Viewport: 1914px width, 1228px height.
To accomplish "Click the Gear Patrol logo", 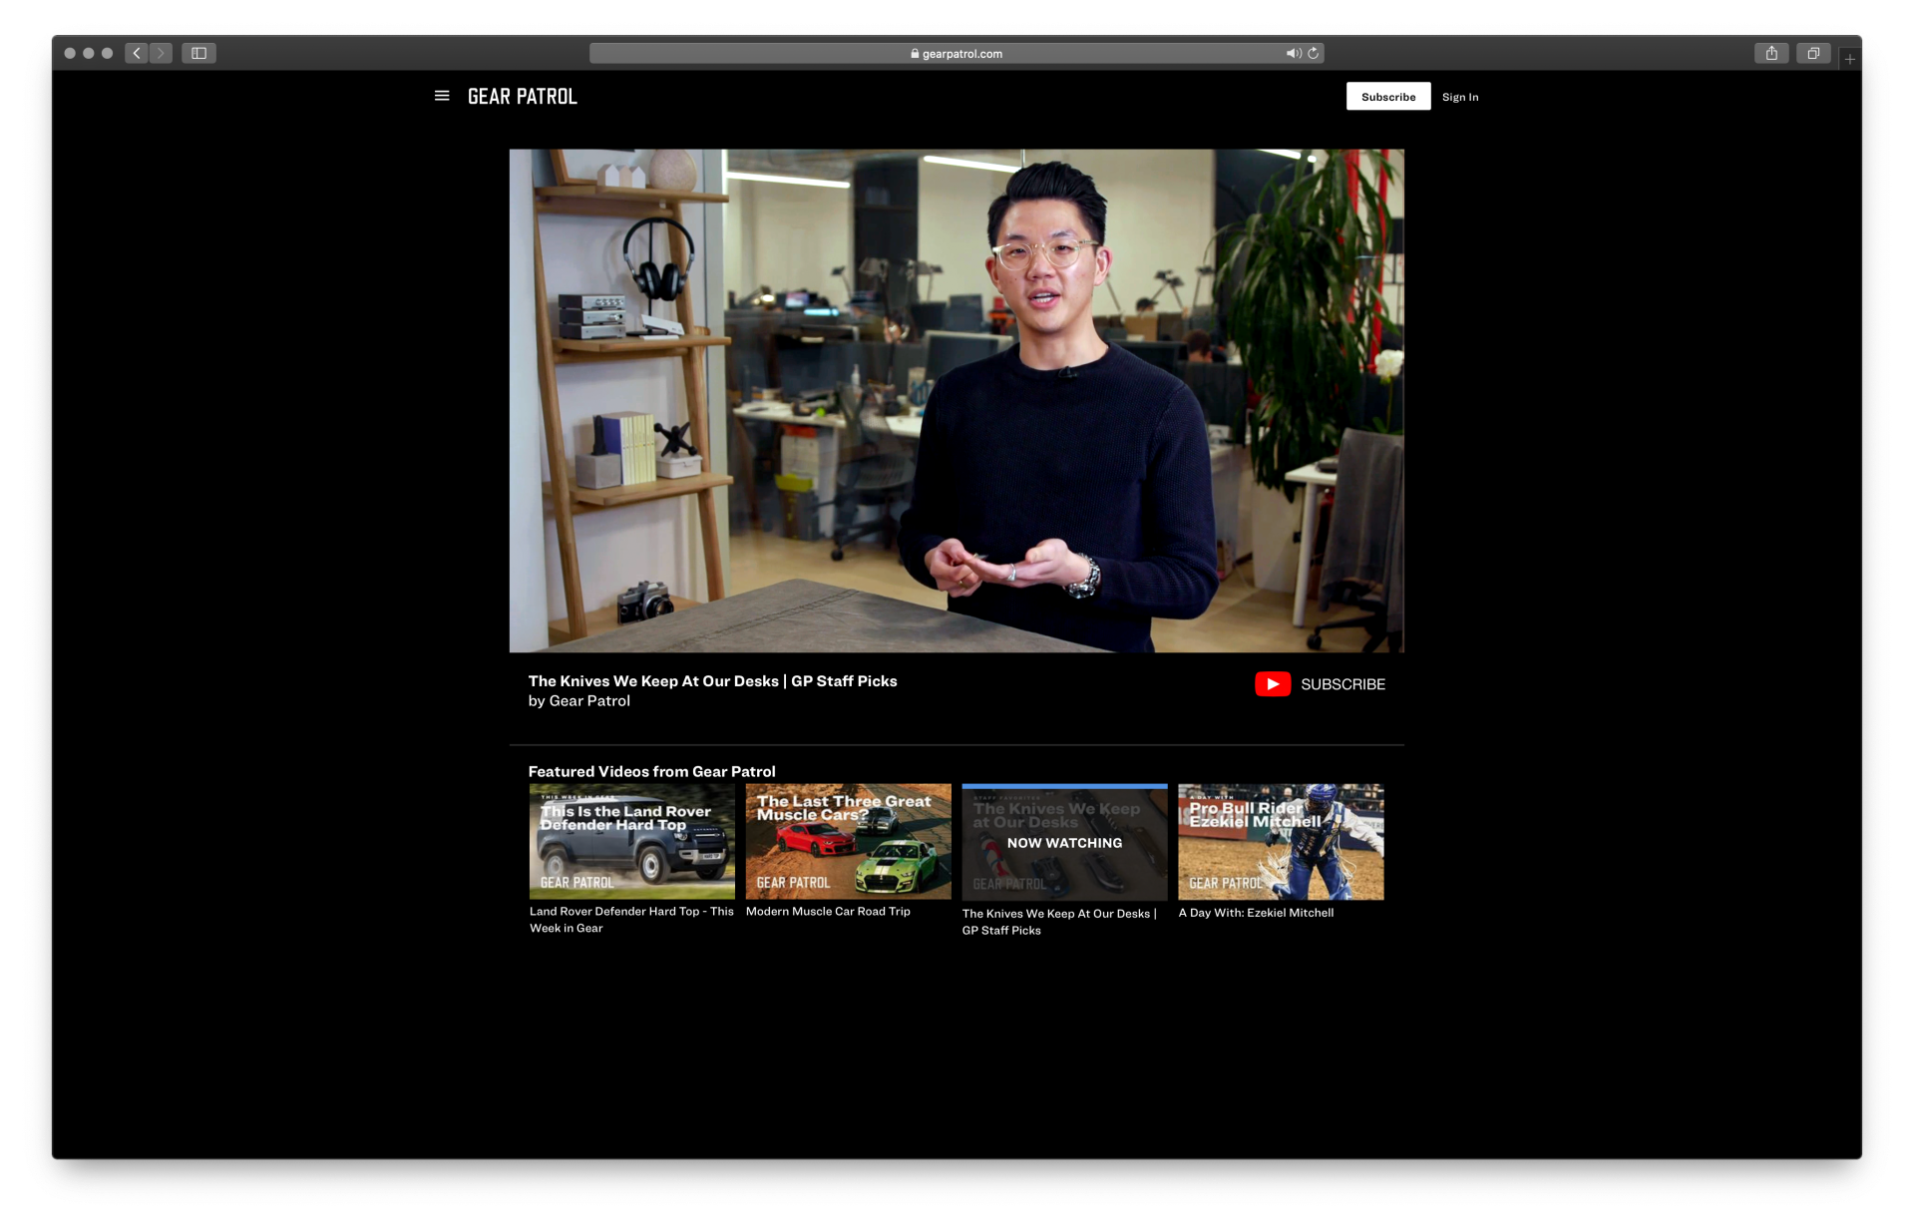I will coord(522,97).
